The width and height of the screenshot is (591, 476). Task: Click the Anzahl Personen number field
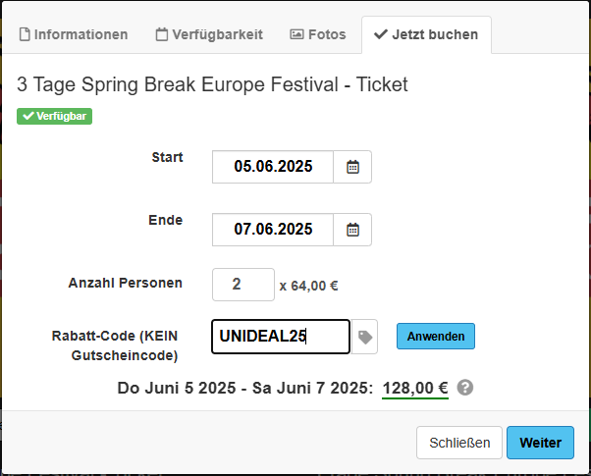tap(242, 285)
